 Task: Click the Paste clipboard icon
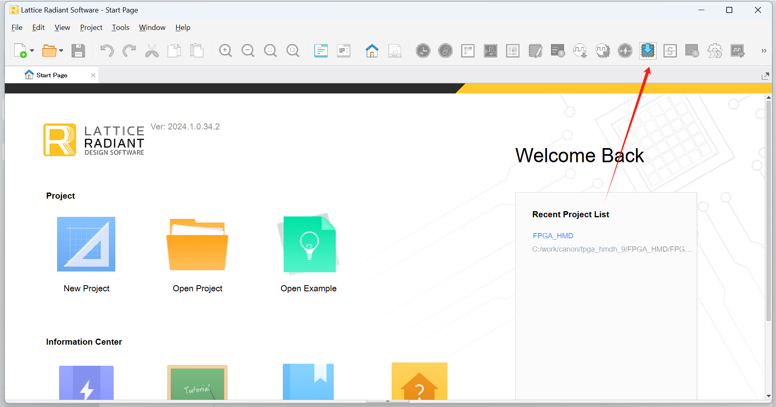[x=197, y=51]
